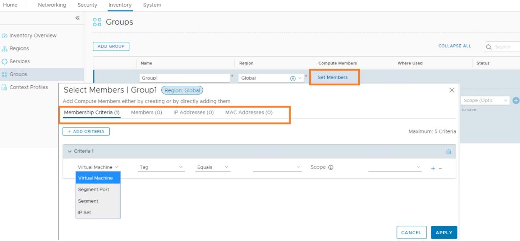Screen dimensions: 520x241
Task: Collapse the Criteria 1 section
Action: coord(70,151)
